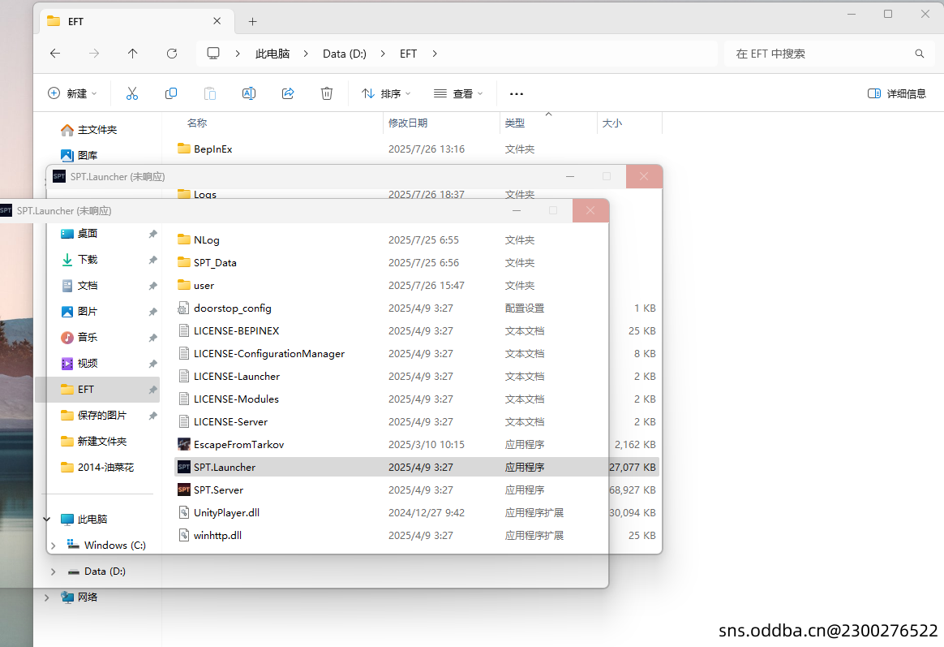Click the paste clipboard icon in the toolbar
This screenshot has height=647, width=944.
pyautogui.click(x=209, y=93)
